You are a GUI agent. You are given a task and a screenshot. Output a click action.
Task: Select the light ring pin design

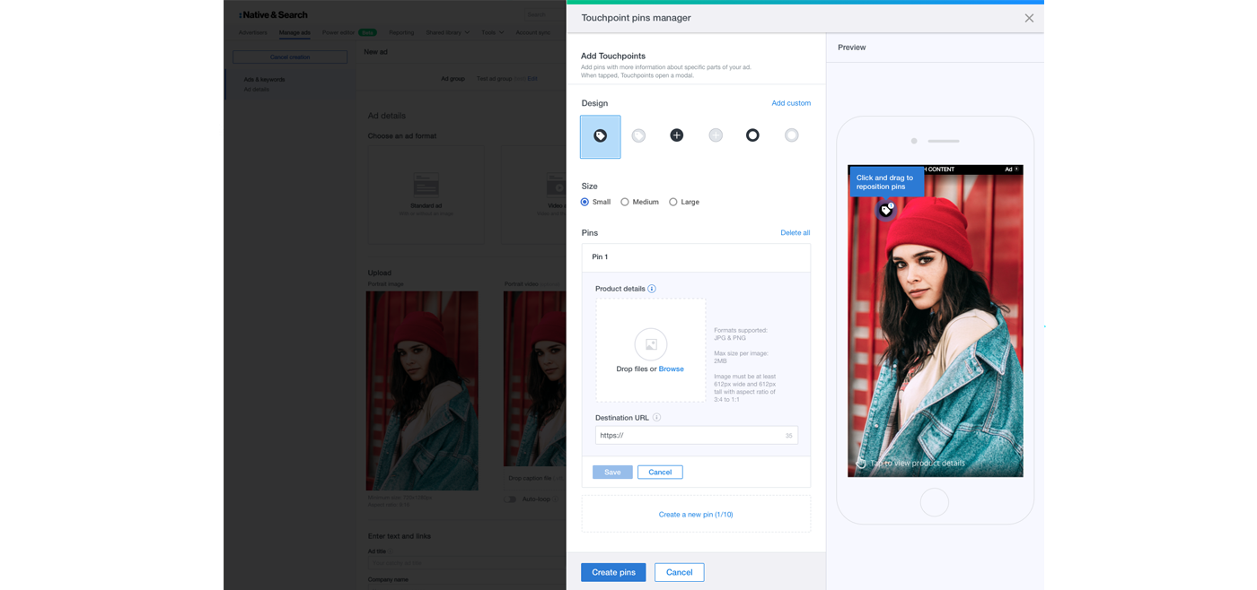(x=791, y=135)
